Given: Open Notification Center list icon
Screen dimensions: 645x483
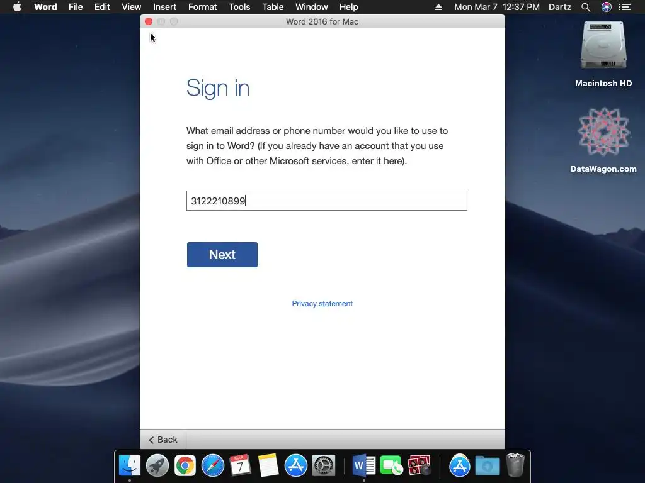Looking at the screenshot, I should pos(625,7).
